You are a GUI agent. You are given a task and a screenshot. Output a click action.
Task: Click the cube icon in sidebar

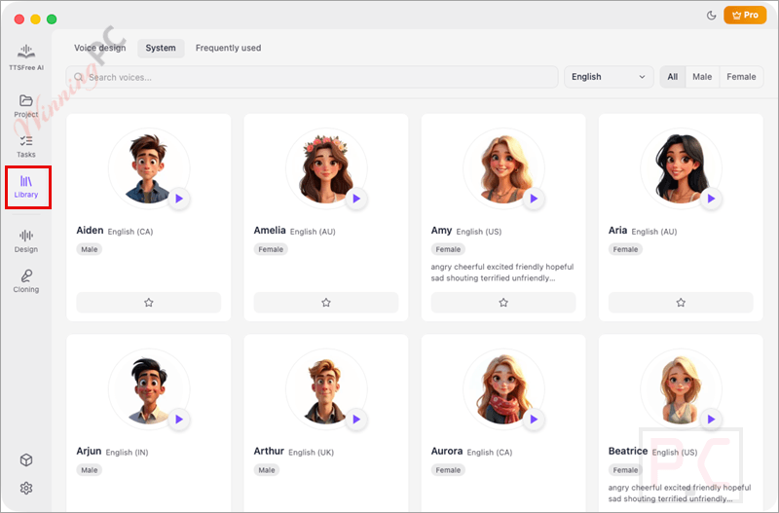click(26, 460)
